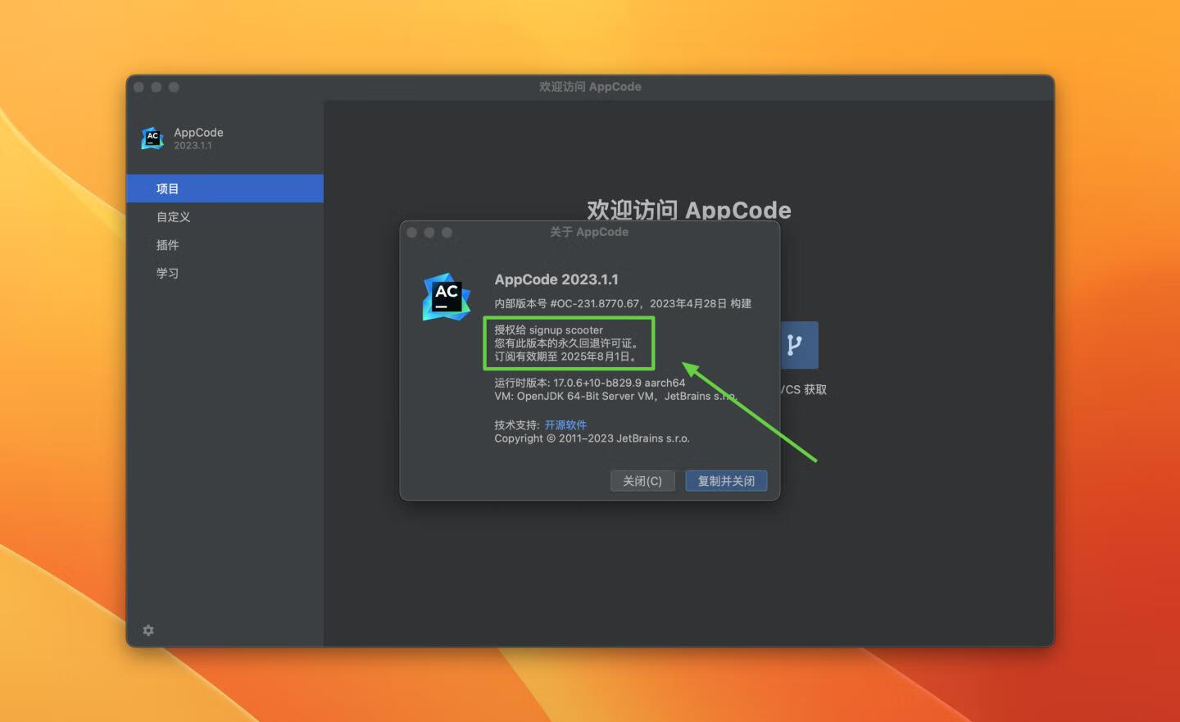
Task: Click the 关闭(C) button in the About dialog
Action: pyautogui.click(x=642, y=481)
